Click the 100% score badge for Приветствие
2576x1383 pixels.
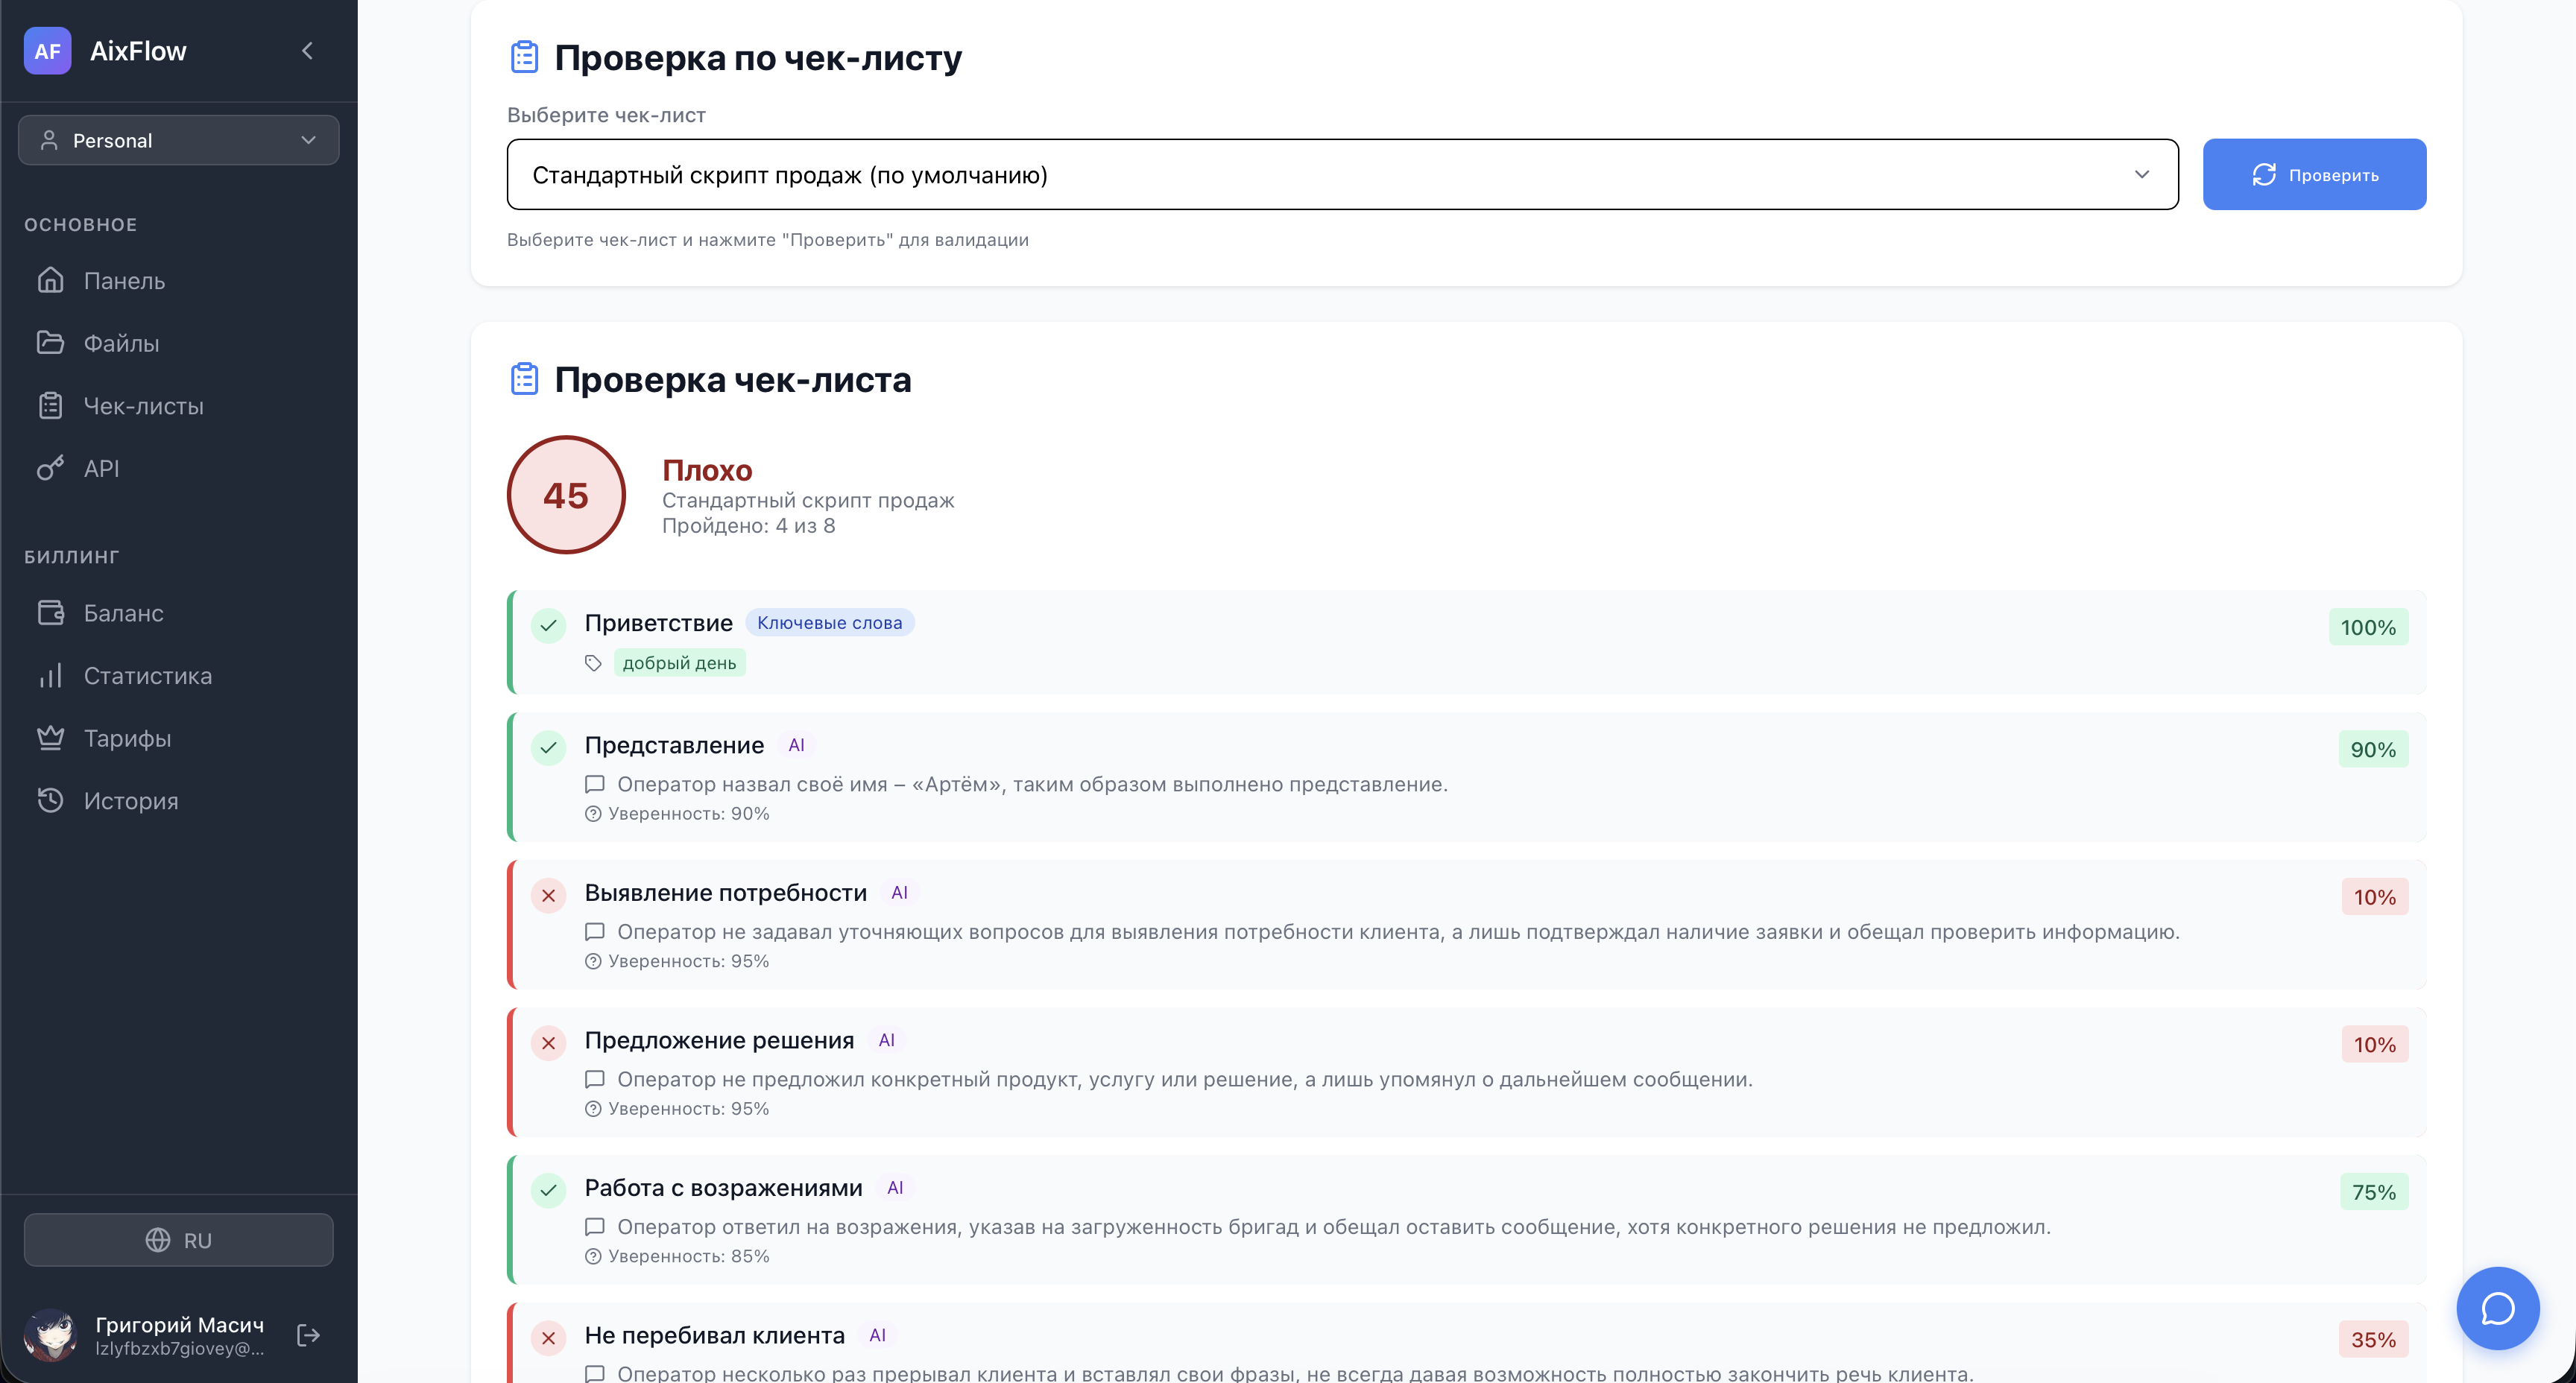click(2367, 628)
